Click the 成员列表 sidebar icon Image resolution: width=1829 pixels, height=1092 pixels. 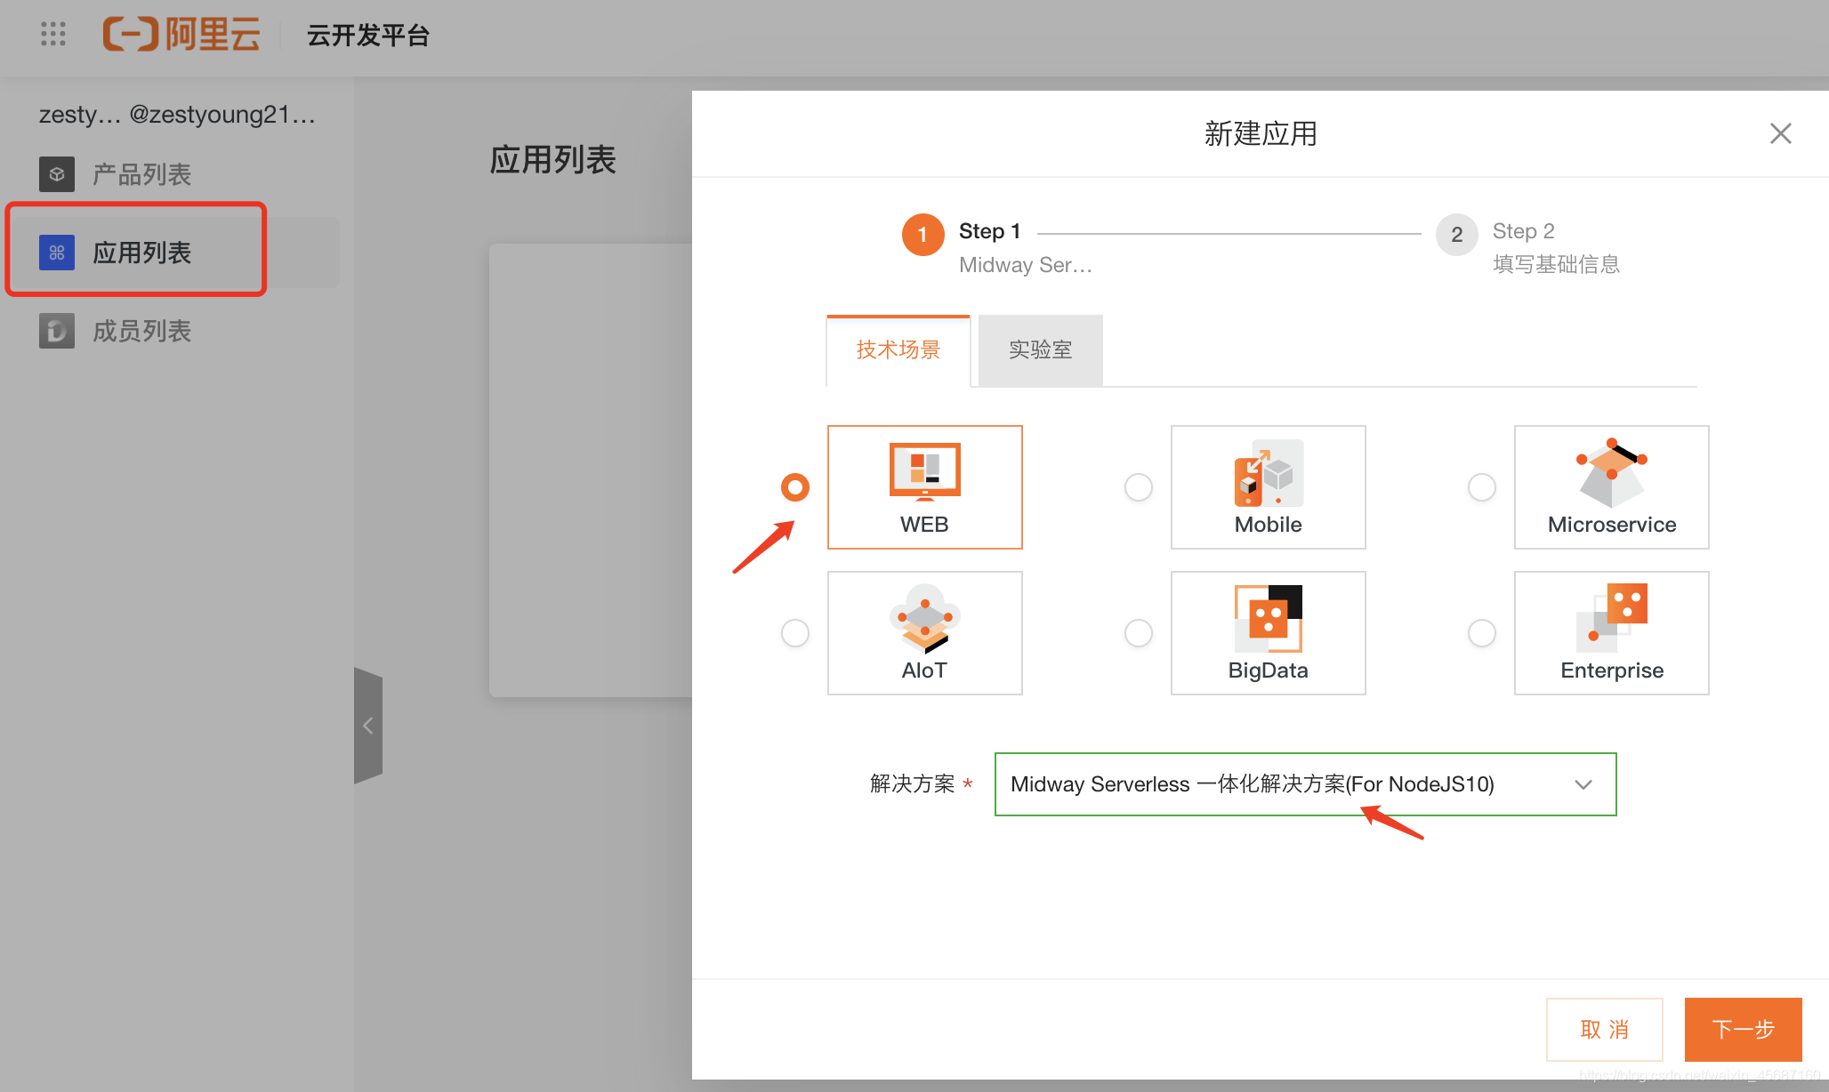[57, 331]
